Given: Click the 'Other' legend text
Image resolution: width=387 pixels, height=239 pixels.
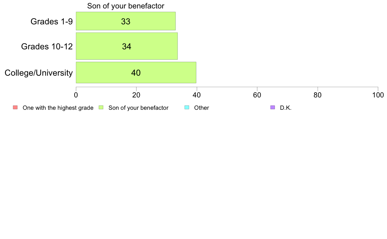Looking at the screenshot, I should pos(202,108).
